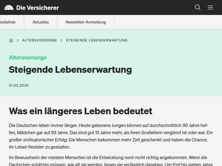Screen dimensions: 222x166
Task: Click the headline Steigende Lebenserwartung
Action: tap(70, 70)
